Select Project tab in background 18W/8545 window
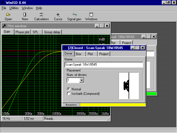The image size is (177, 133). coord(127,43)
